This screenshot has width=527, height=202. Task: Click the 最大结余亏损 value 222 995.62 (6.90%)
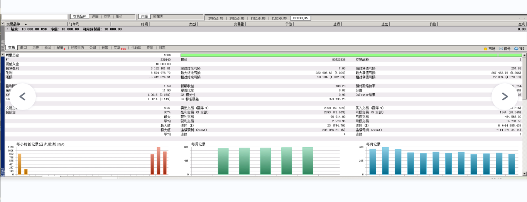tap(330, 72)
